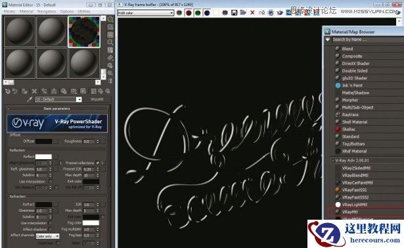404x248 pixels.
Task: Open the Affect channels Color only dropdown
Action: click(x=47, y=236)
